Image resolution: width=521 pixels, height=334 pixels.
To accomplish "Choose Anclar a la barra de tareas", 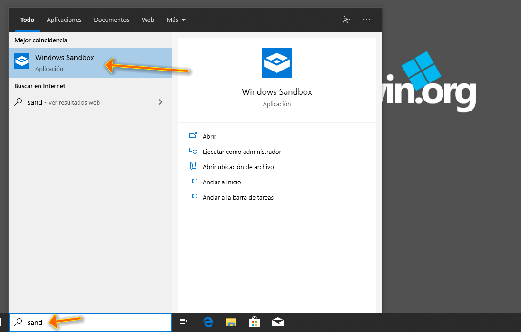I will click(x=238, y=197).
